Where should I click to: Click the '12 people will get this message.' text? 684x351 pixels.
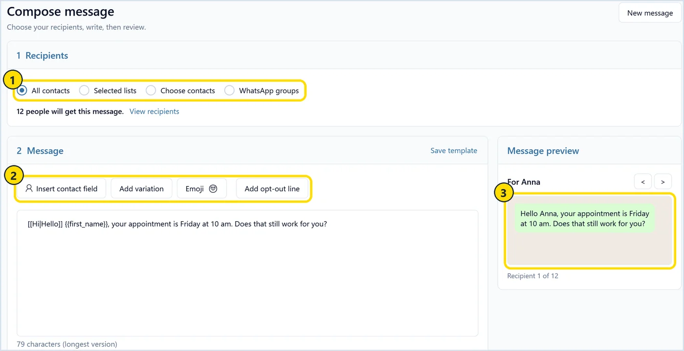pos(70,112)
